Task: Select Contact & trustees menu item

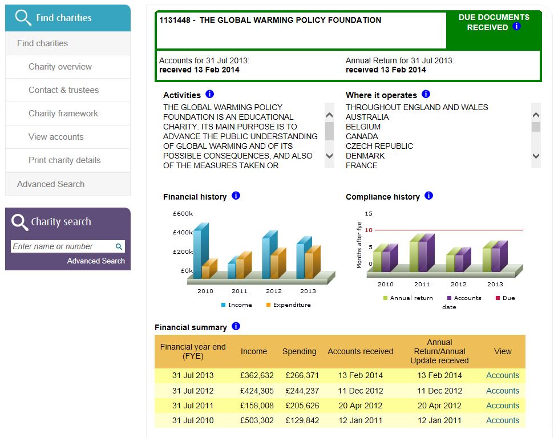Action: [x=63, y=90]
